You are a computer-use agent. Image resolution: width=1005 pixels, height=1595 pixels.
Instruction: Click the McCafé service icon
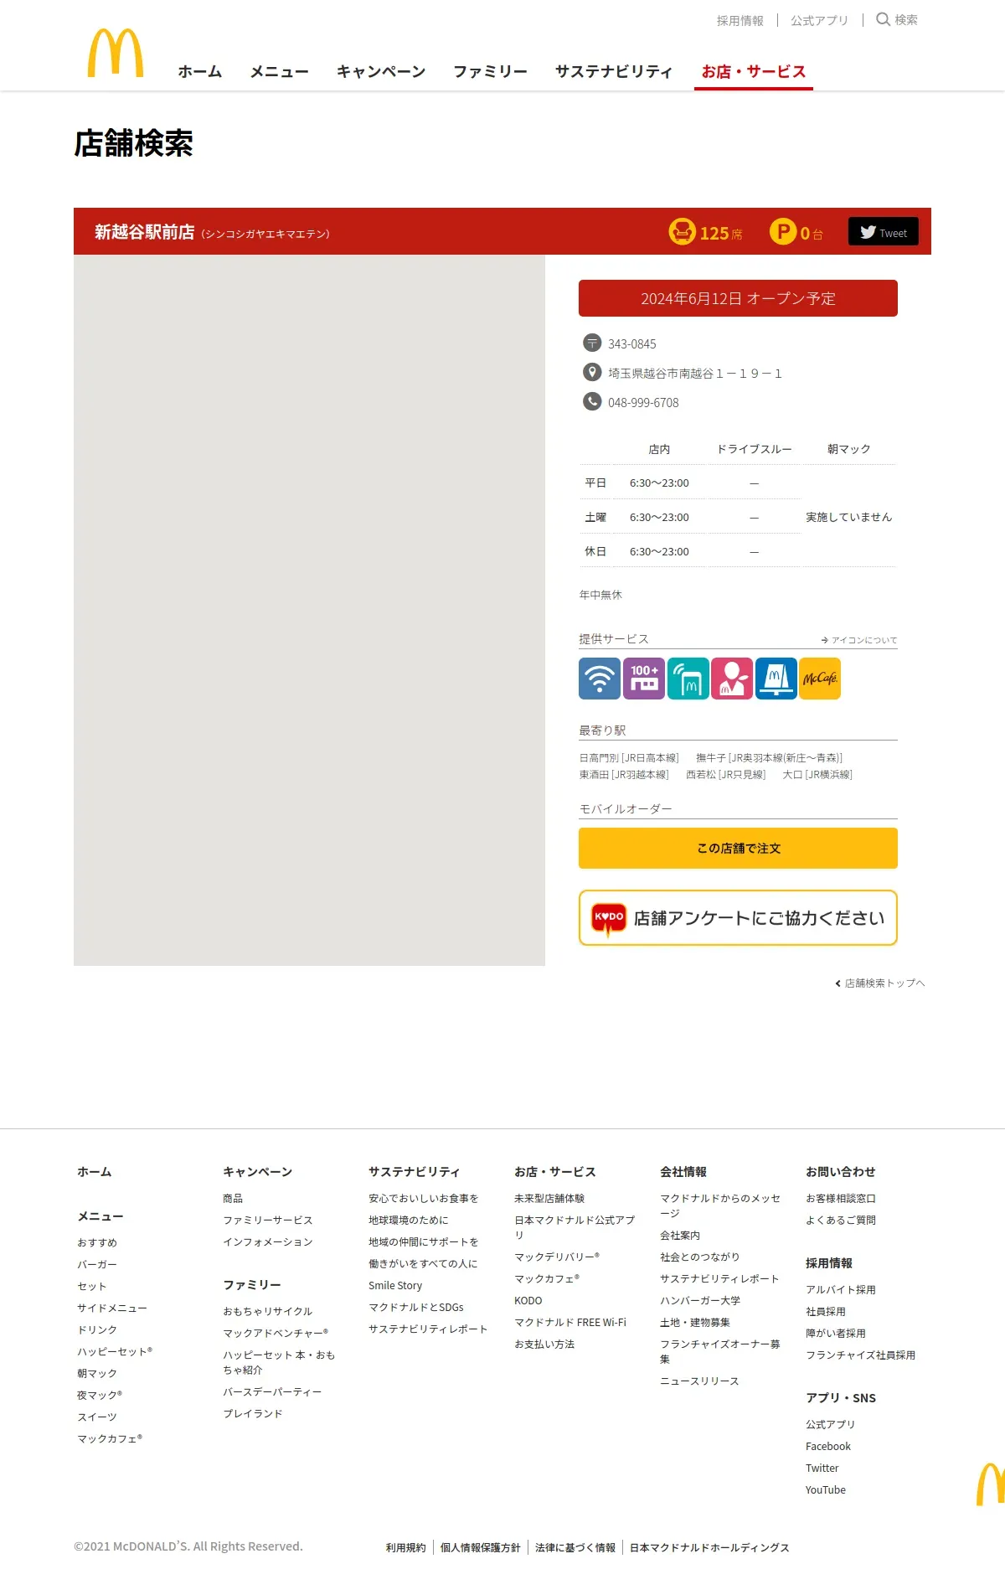pos(820,679)
